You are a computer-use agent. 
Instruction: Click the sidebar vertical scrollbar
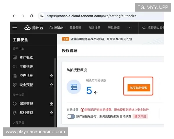(x=55, y=93)
